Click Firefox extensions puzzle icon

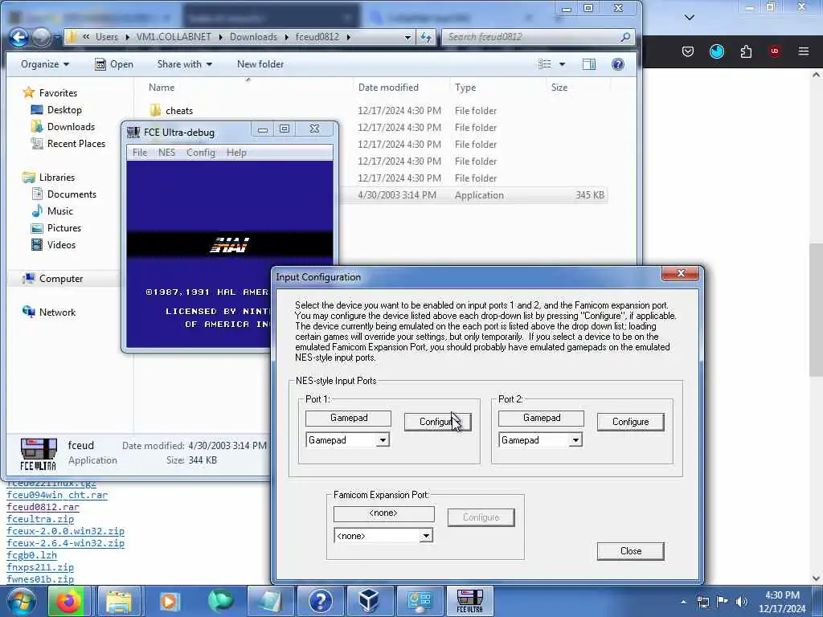(x=746, y=51)
